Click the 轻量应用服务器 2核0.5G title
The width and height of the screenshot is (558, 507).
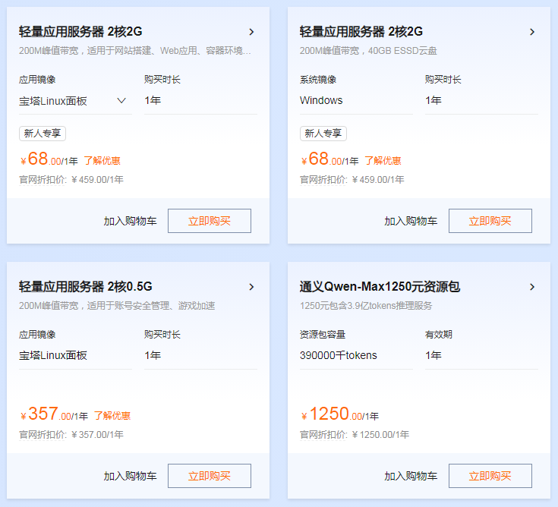pyautogui.click(x=86, y=287)
